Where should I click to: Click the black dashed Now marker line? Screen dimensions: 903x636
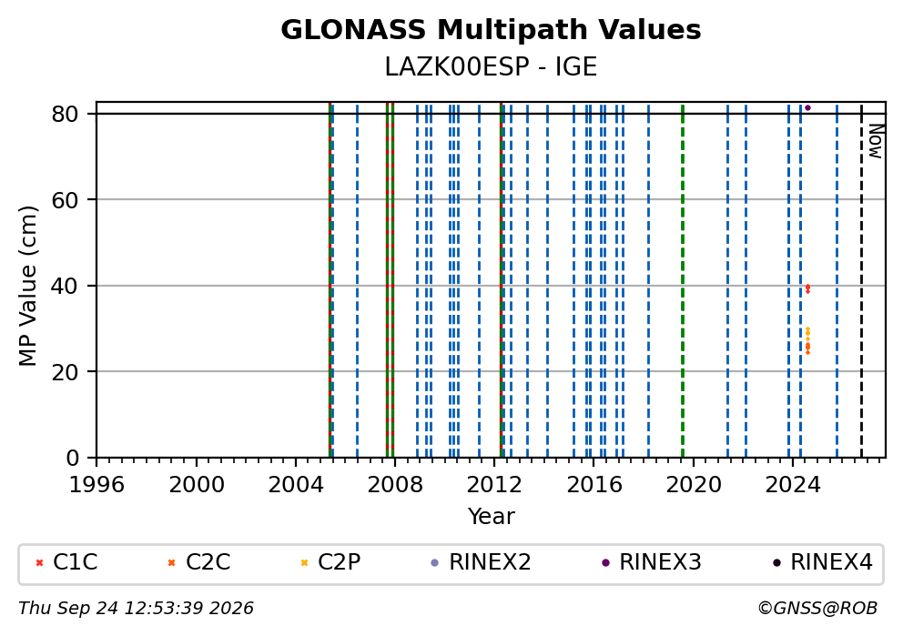[x=861, y=281]
